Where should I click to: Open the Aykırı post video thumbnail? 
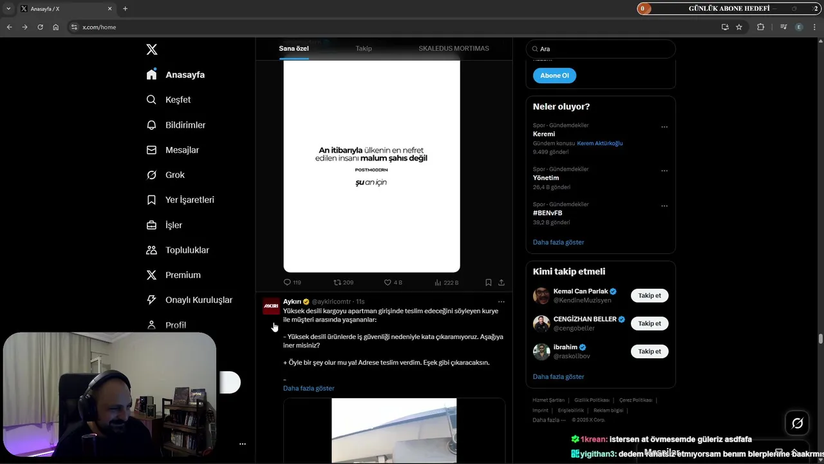[394, 430]
